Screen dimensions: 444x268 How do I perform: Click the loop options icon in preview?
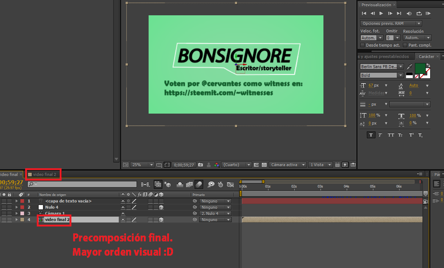419,13
